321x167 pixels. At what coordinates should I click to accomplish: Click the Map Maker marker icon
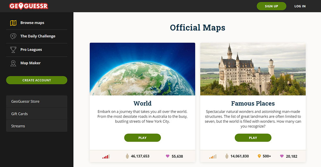coord(13,63)
